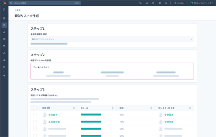
Task: Open the automation workflow sidebar icon
Action: (x=4, y=53)
